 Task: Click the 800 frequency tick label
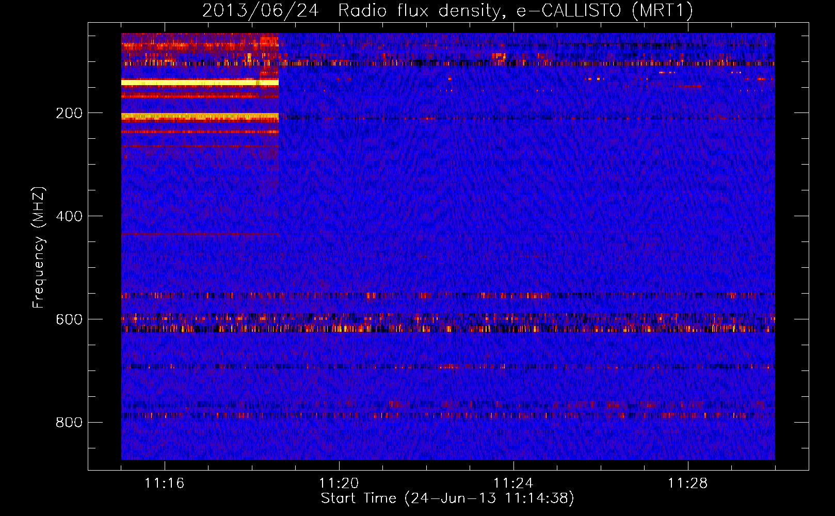(x=69, y=423)
